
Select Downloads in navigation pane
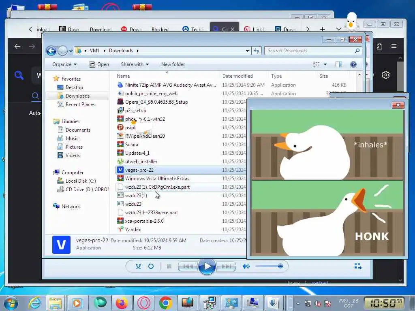[x=77, y=96]
